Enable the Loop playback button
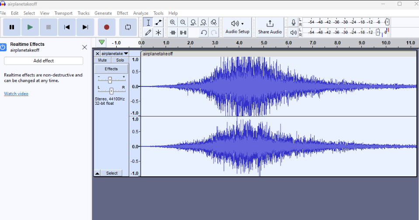419x220 pixels. [128, 27]
